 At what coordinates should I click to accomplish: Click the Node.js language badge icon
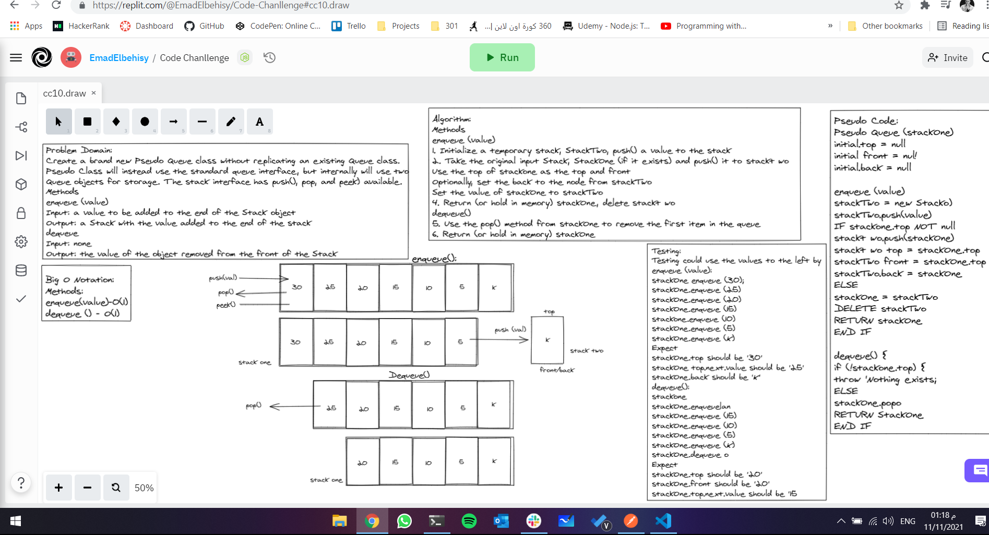tap(245, 57)
